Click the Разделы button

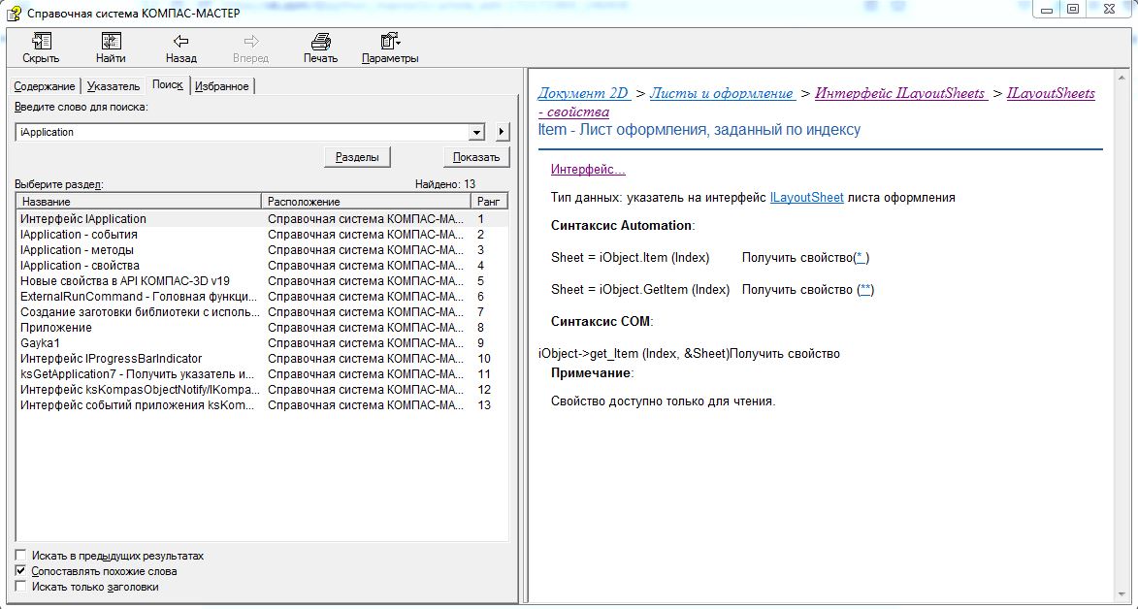(357, 157)
